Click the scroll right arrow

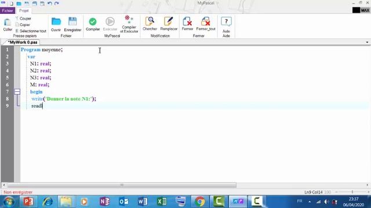(x=367, y=185)
